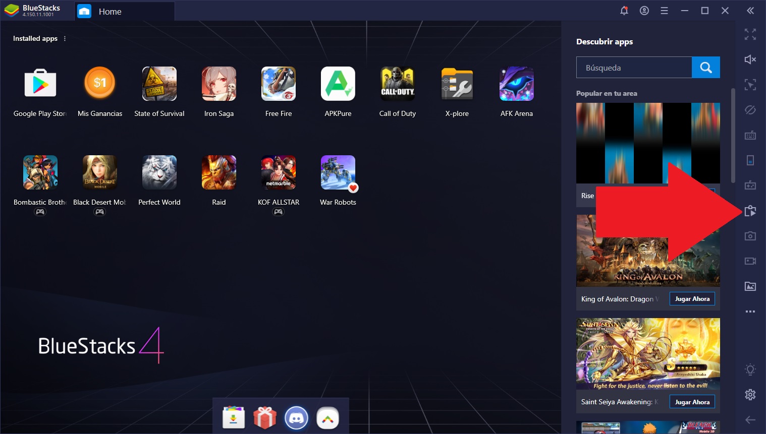Viewport: 766px width, 434px height.
Task: Toggle fullscreen mode in sidebar
Action: click(x=750, y=34)
